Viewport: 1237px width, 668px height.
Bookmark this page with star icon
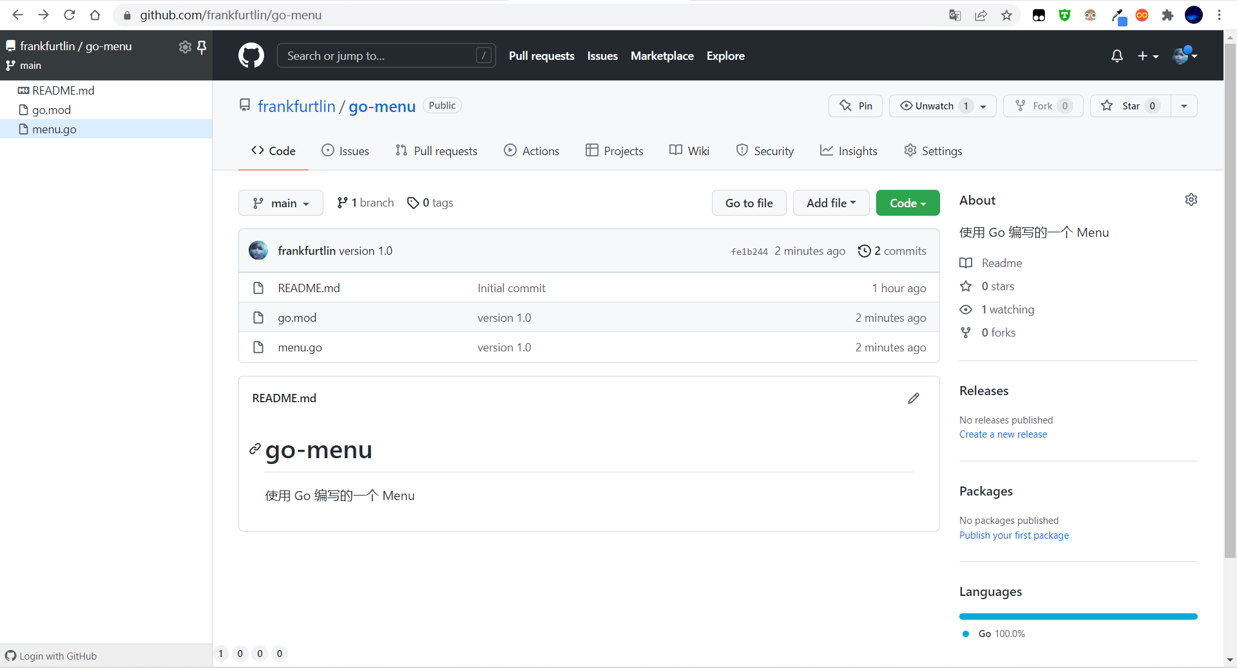pos(1006,15)
